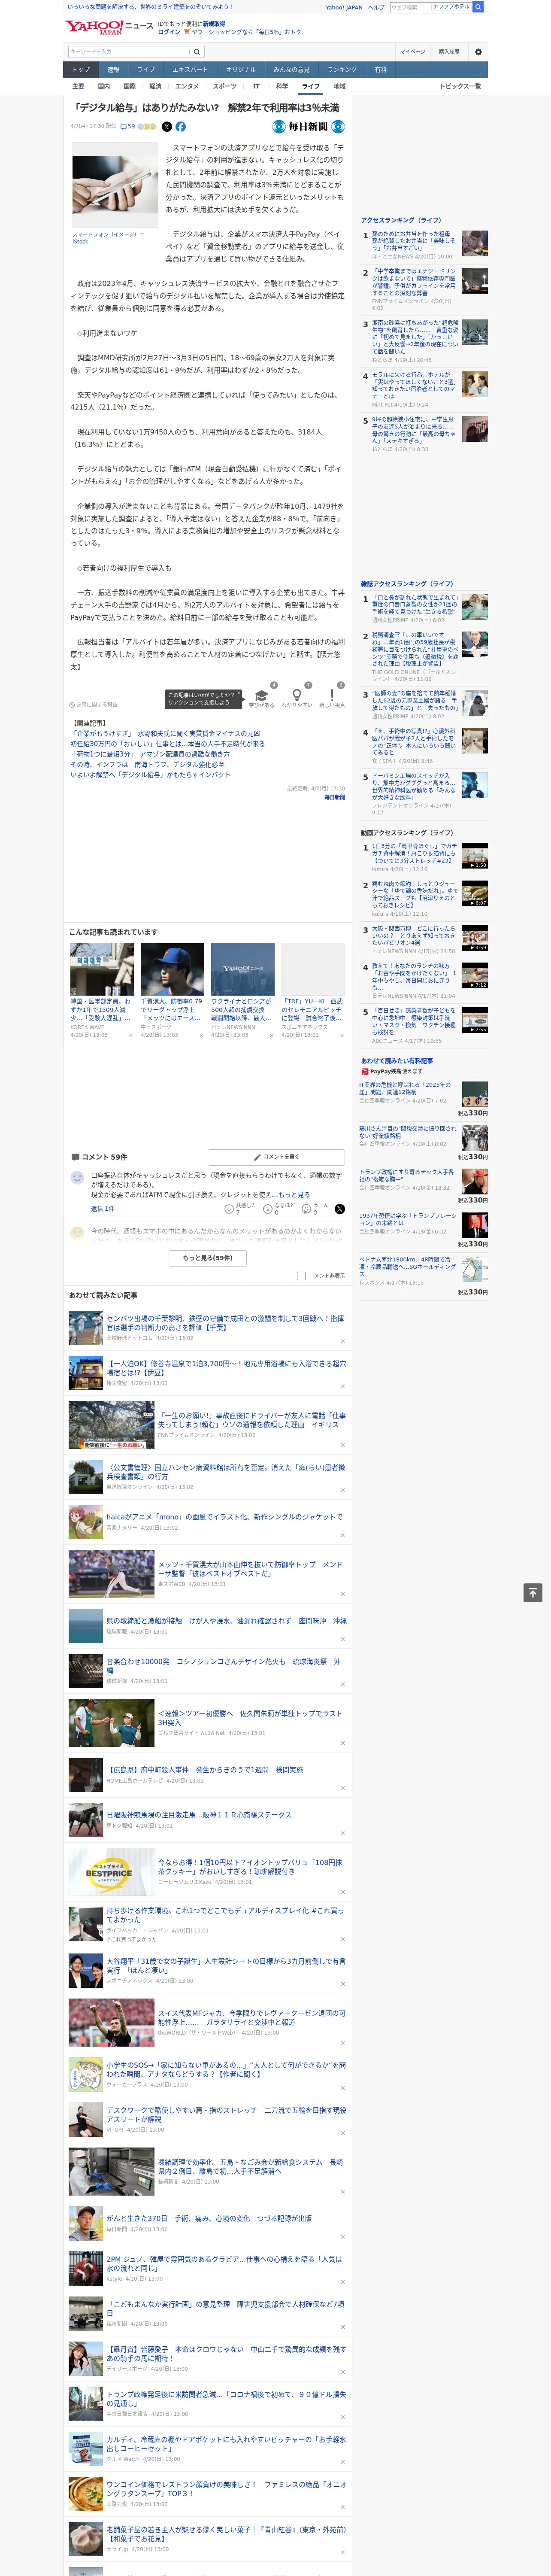Screen dimensions: 551x2576
Task: Open the 毎日新聞 publisher logo
Action: coord(309,127)
